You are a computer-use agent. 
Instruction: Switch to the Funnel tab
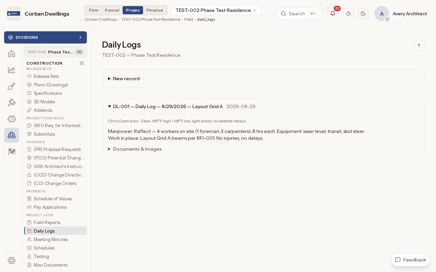(112, 10)
